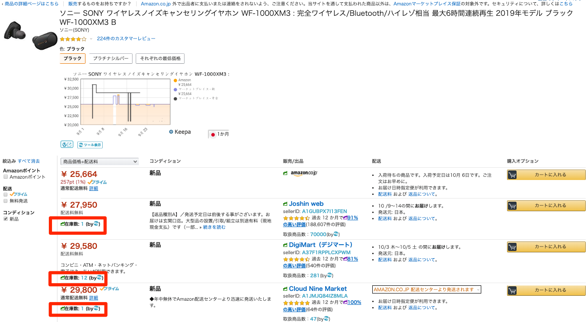
Task: Click the 続きを読む link
Action: pos(214,227)
